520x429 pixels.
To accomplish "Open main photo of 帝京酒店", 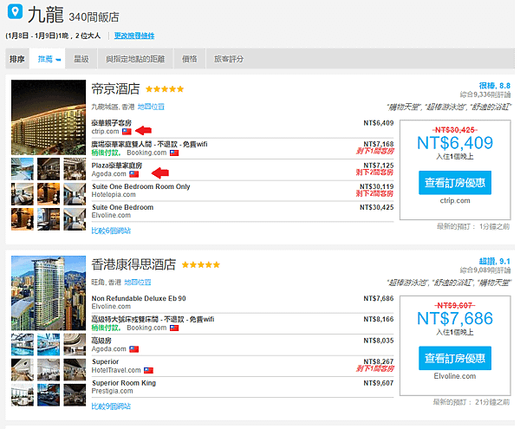I will click(x=49, y=117).
